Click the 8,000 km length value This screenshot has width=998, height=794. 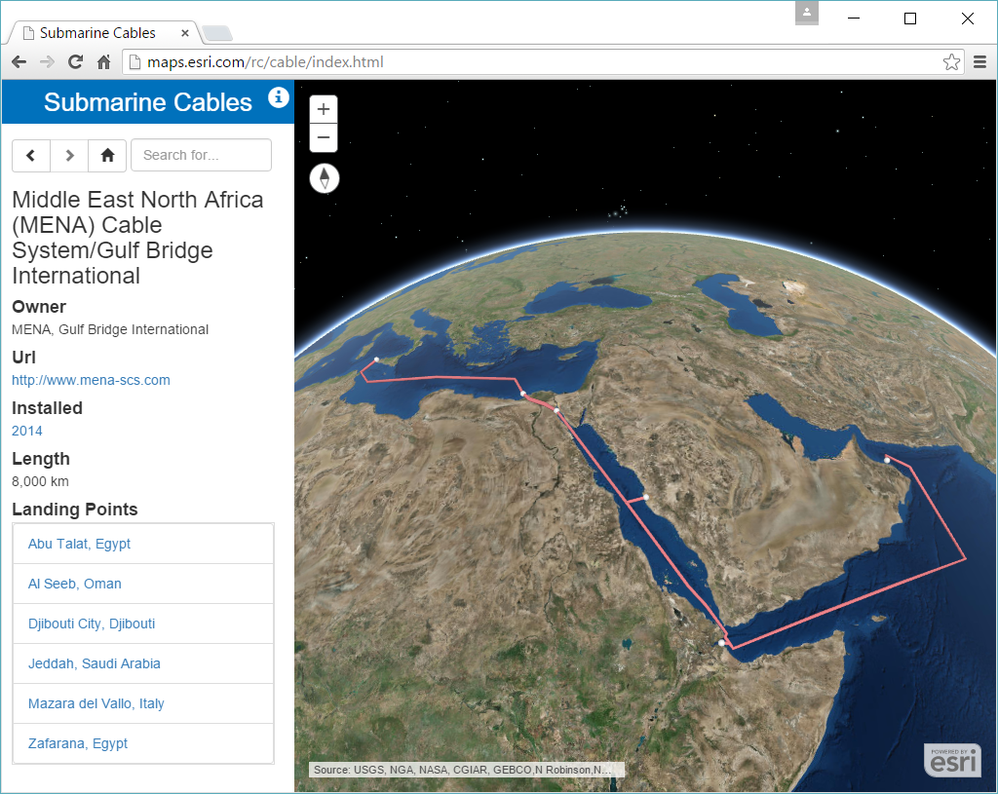40,481
